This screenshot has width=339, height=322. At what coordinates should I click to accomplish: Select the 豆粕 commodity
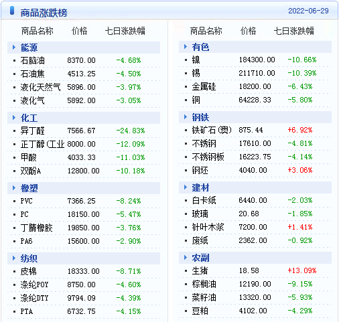coord(200,311)
